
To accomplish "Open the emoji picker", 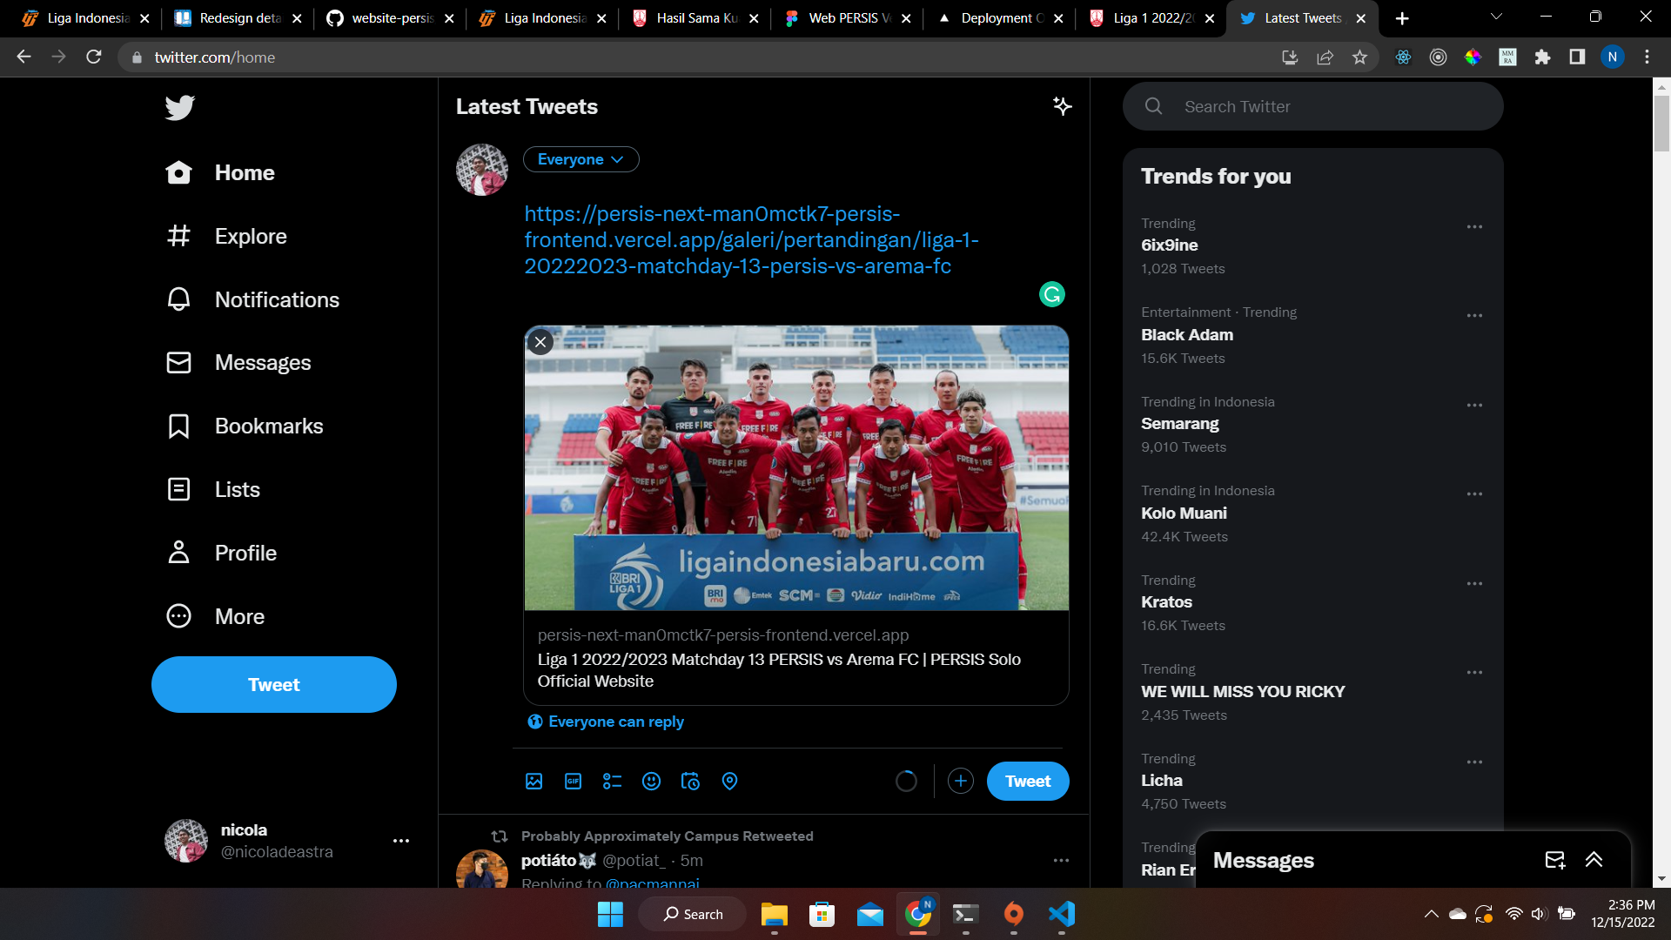I will (x=651, y=782).
